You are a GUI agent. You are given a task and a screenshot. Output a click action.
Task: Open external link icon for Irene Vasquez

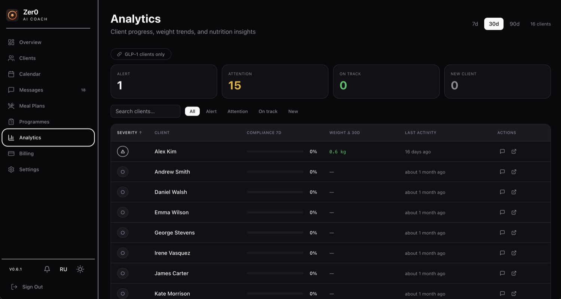pyautogui.click(x=514, y=253)
